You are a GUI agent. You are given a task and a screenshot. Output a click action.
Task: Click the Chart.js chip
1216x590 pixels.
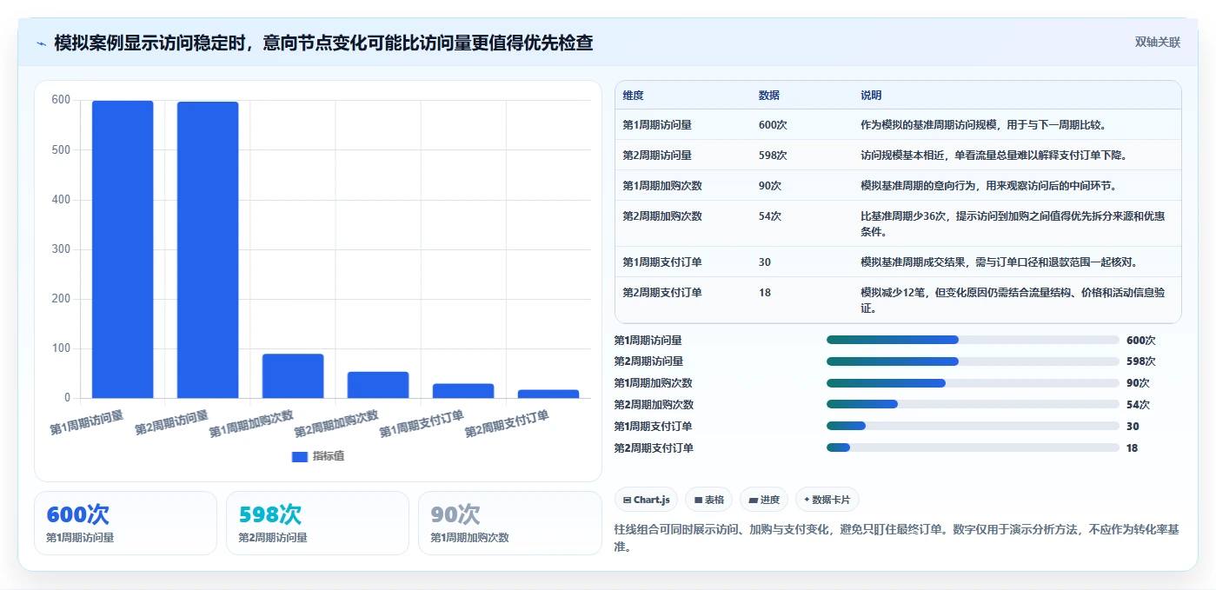tap(646, 500)
